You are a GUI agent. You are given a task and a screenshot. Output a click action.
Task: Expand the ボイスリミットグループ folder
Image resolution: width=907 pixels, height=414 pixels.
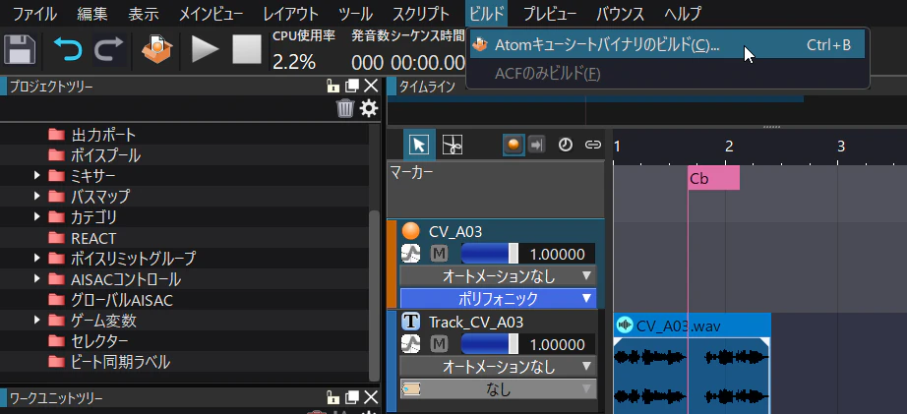[x=37, y=258]
